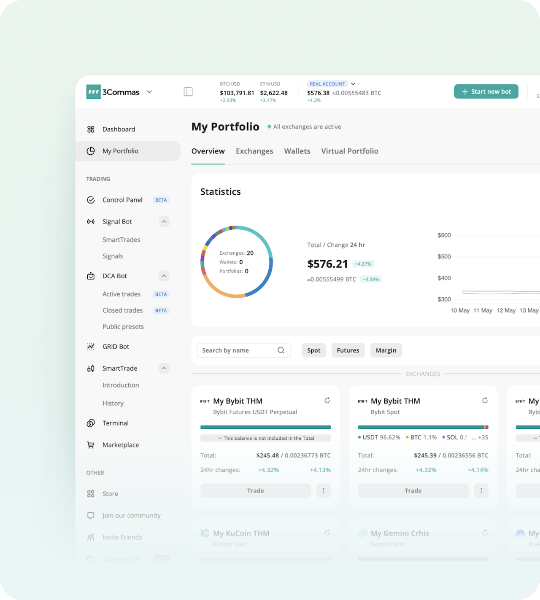Image resolution: width=540 pixels, height=600 pixels.
Task: Collapse the Signal Bot section
Action: 164,221
